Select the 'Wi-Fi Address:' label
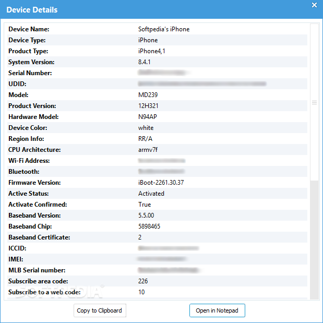 point(29,161)
